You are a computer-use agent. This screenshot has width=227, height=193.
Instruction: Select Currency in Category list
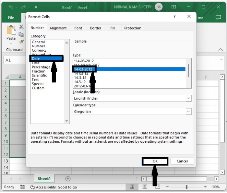tap(39, 50)
